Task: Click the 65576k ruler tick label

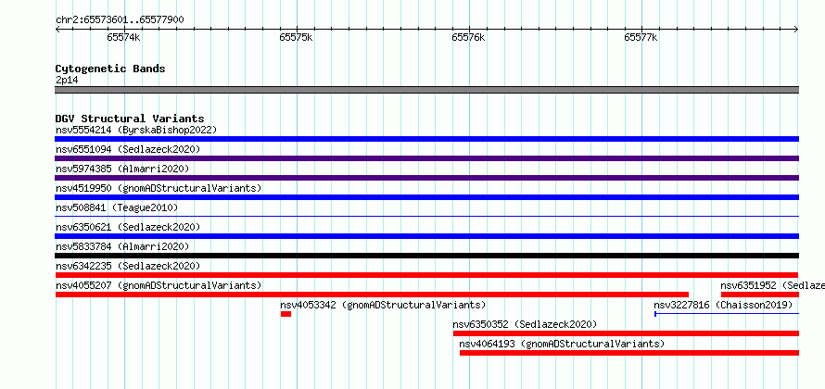Action: coord(469,37)
